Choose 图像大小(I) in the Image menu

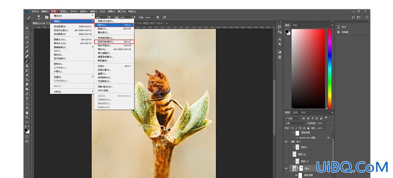(72, 39)
